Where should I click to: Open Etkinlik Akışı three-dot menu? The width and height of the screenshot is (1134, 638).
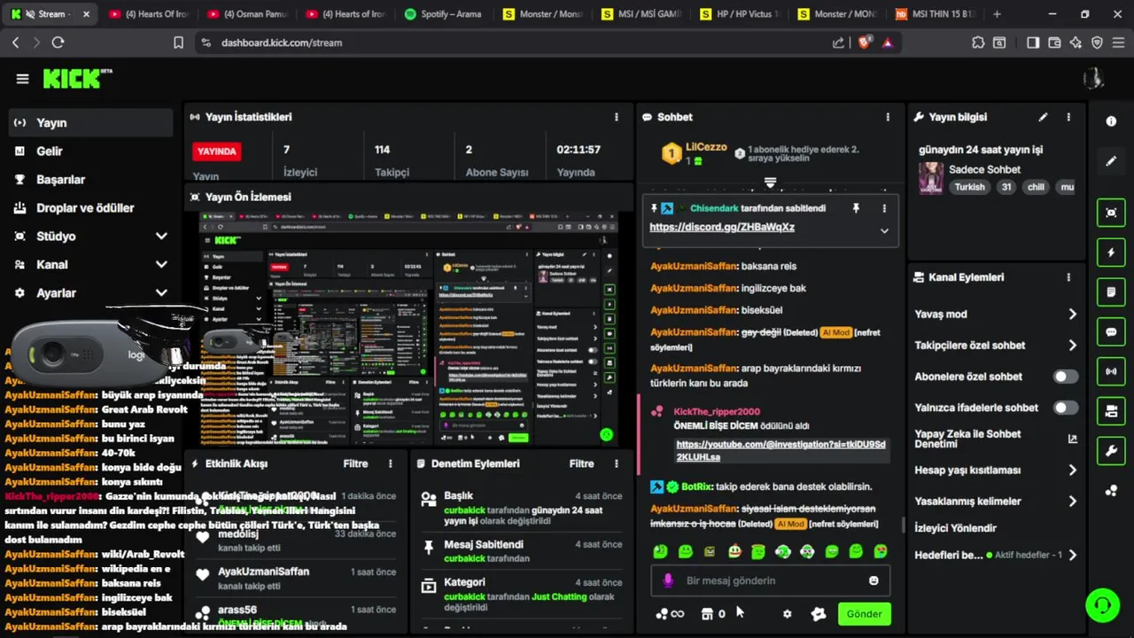coord(390,463)
